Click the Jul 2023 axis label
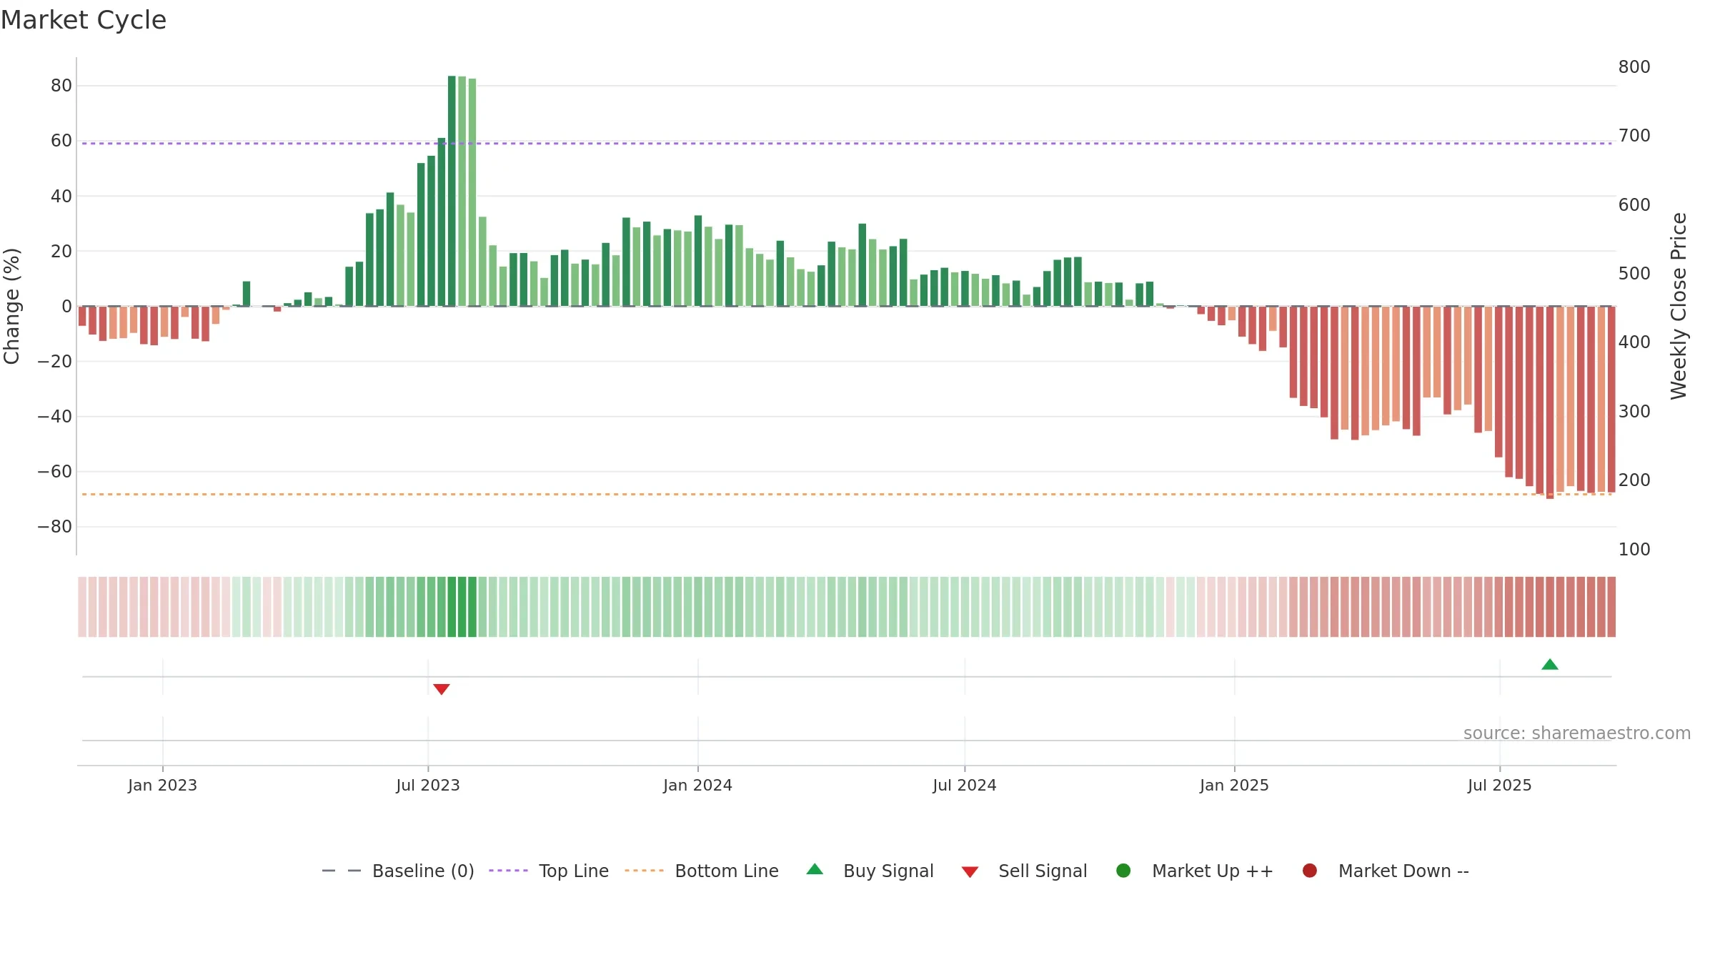The height and width of the screenshot is (965, 1715). point(428,786)
